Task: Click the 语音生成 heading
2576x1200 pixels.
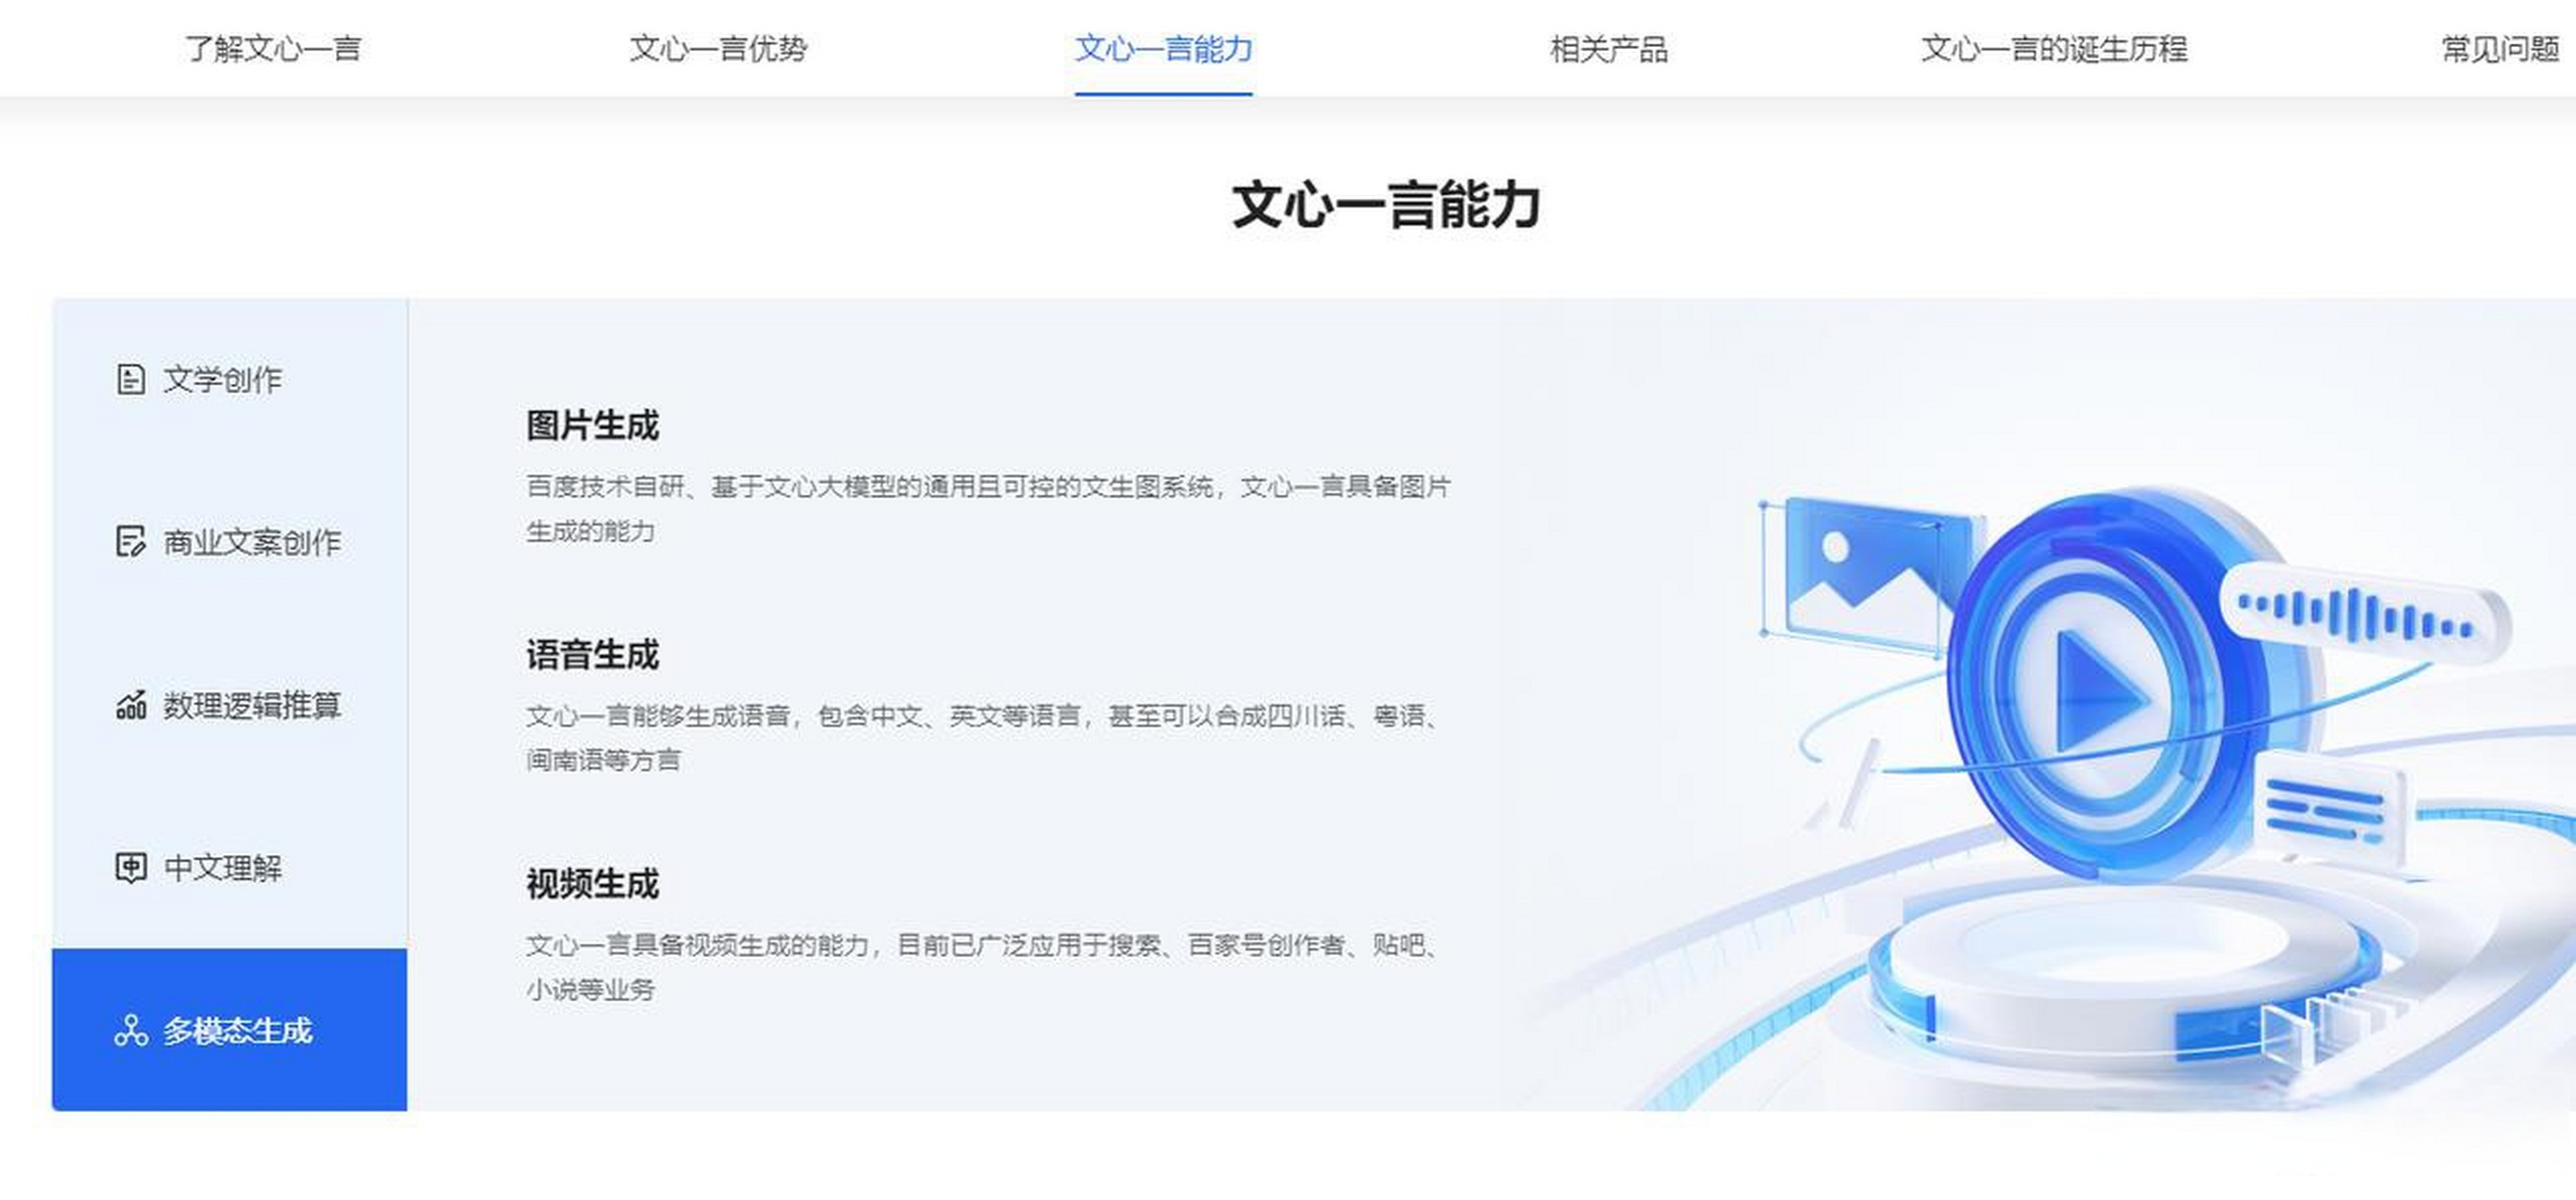Action: [593, 655]
